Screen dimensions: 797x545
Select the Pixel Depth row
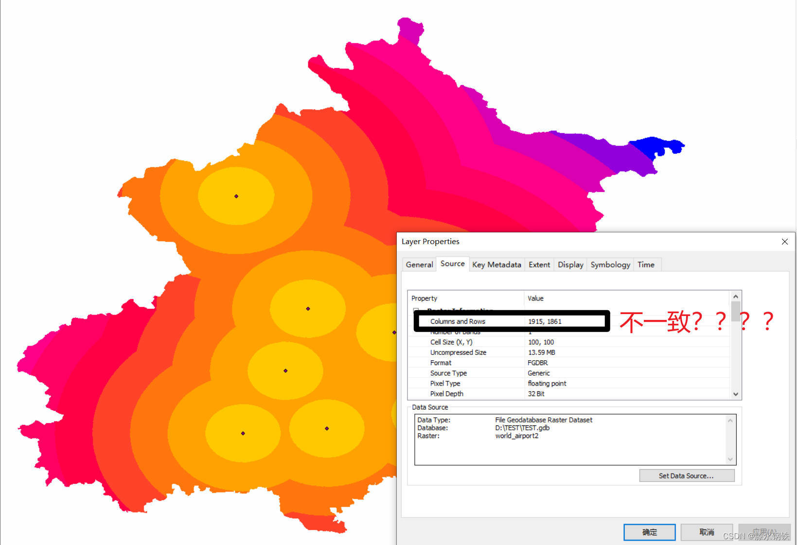pos(569,394)
